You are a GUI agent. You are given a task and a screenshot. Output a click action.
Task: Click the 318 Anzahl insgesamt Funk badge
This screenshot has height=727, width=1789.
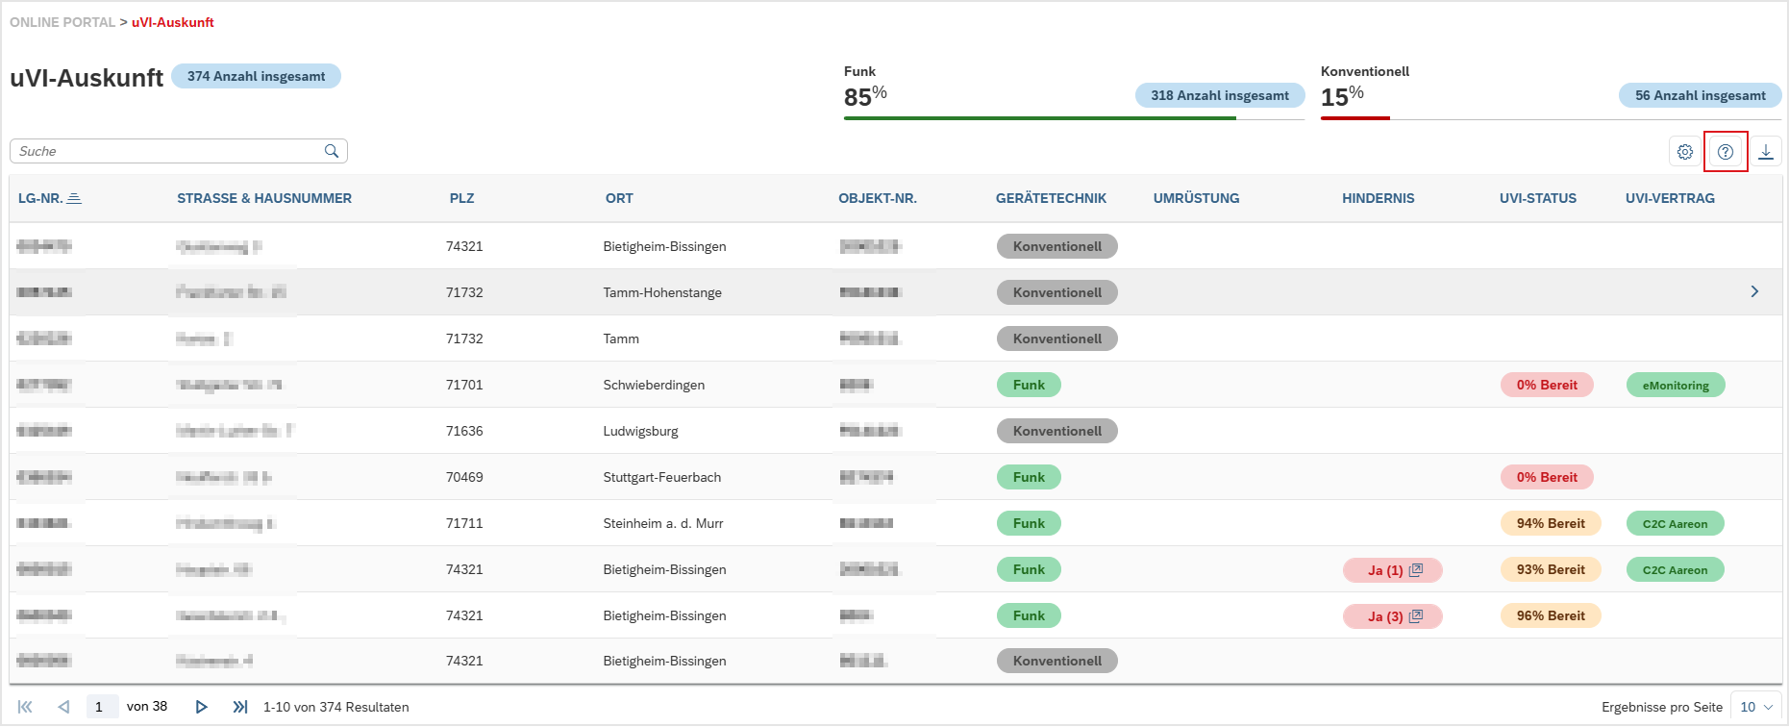(1220, 95)
